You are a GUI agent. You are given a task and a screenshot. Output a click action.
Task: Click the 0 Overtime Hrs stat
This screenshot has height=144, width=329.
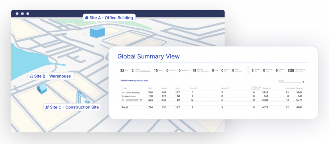pos(267,71)
